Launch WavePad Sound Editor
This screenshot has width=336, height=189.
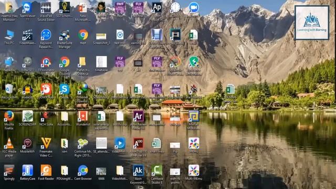pyautogui.click(x=46, y=8)
